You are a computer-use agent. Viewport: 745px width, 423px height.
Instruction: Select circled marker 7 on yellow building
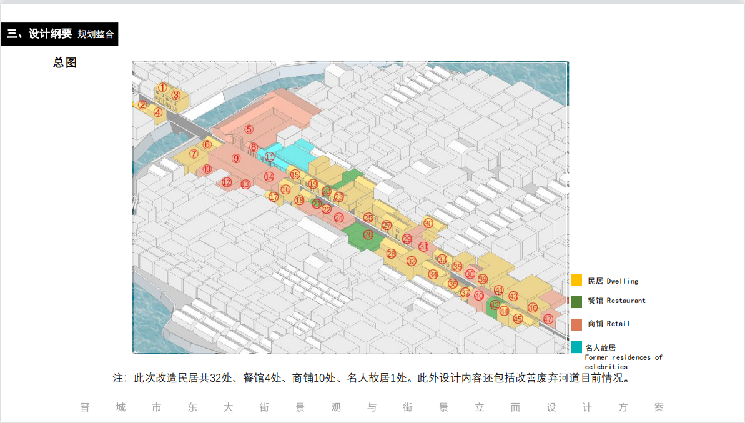(x=194, y=154)
